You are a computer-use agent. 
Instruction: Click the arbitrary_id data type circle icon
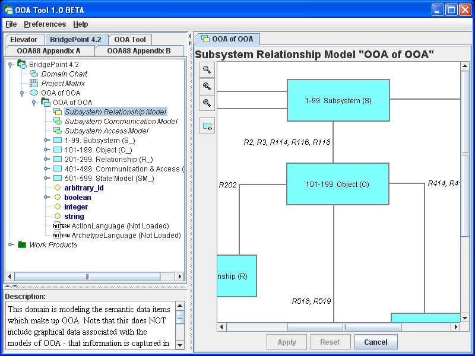(58, 187)
